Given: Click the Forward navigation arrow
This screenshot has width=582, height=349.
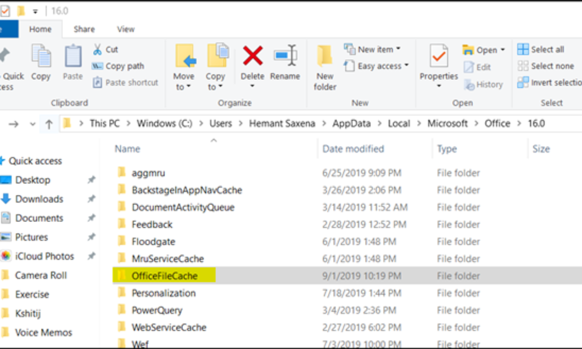Looking at the screenshot, I should (x=14, y=124).
